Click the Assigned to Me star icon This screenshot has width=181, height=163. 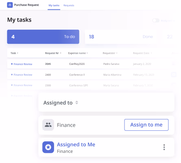pyautogui.click(x=48, y=147)
